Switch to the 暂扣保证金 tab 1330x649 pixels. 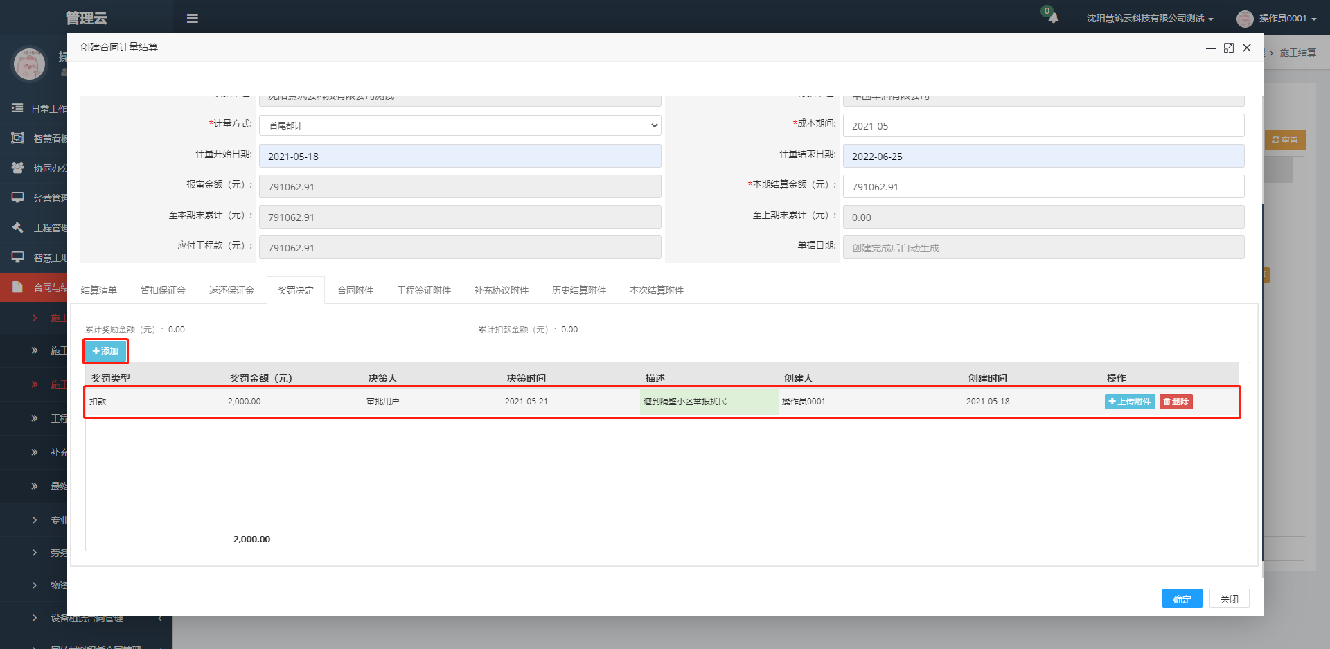pyautogui.click(x=163, y=290)
